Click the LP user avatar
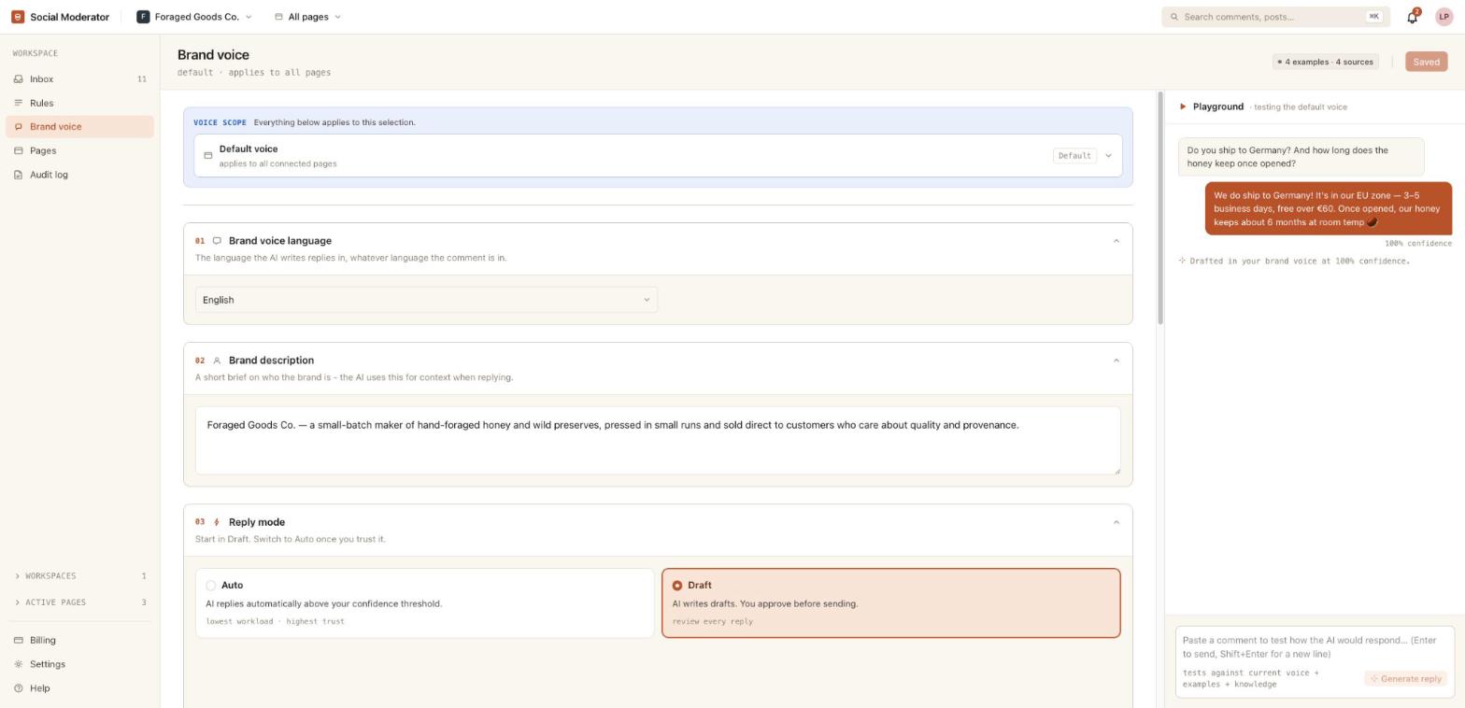The image size is (1465, 708). coord(1444,17)
